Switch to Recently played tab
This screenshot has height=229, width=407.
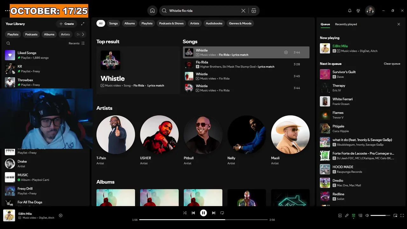pyautogui.click(x=346, y=24)
